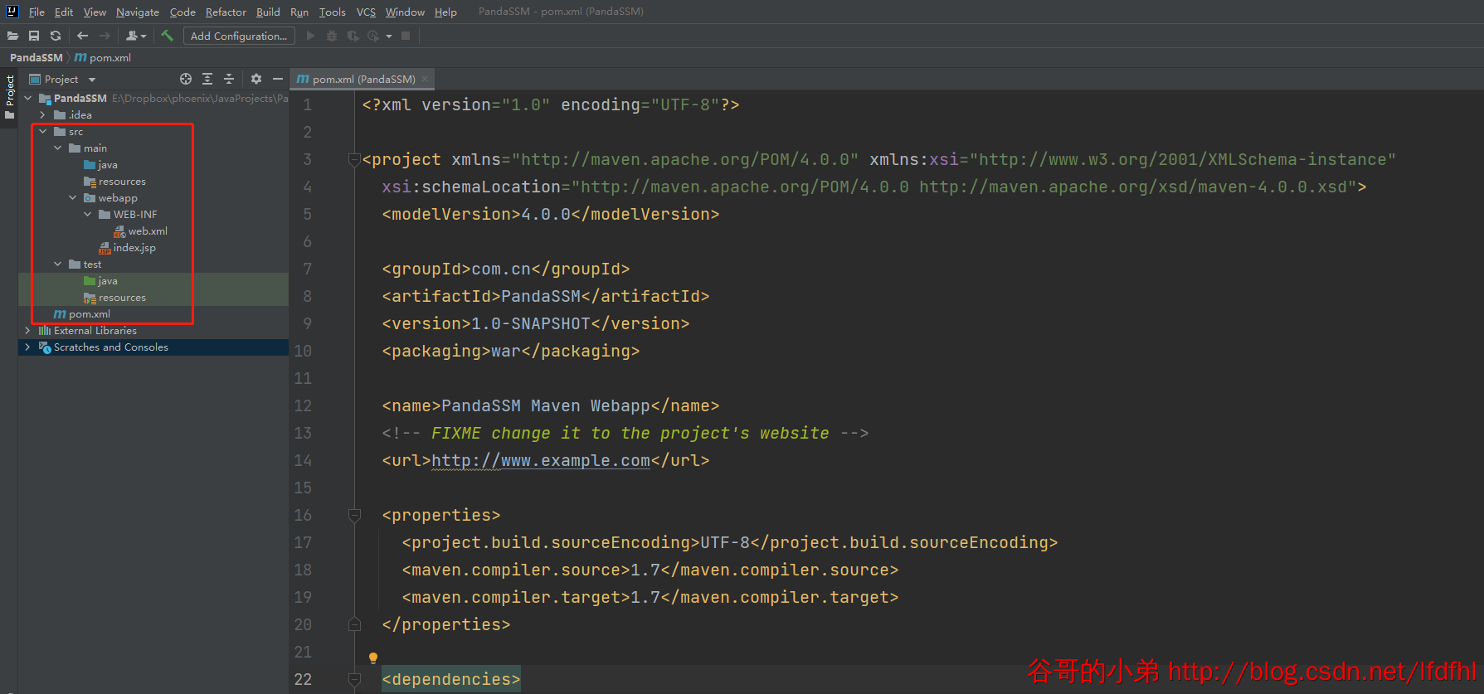Select web.xml file in tree
1484x694 pixels.
tap(140, 231)
